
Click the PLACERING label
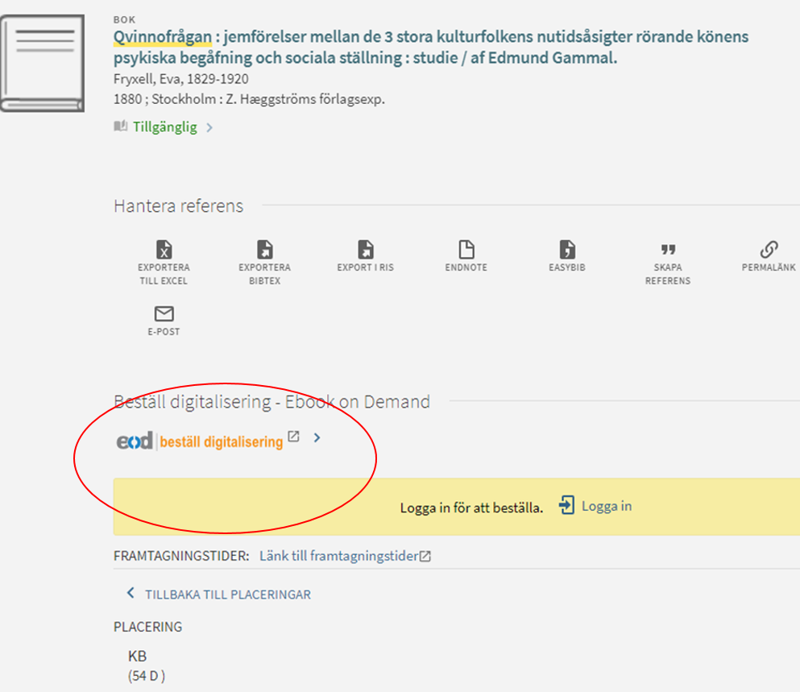click(x=147, y=627)
